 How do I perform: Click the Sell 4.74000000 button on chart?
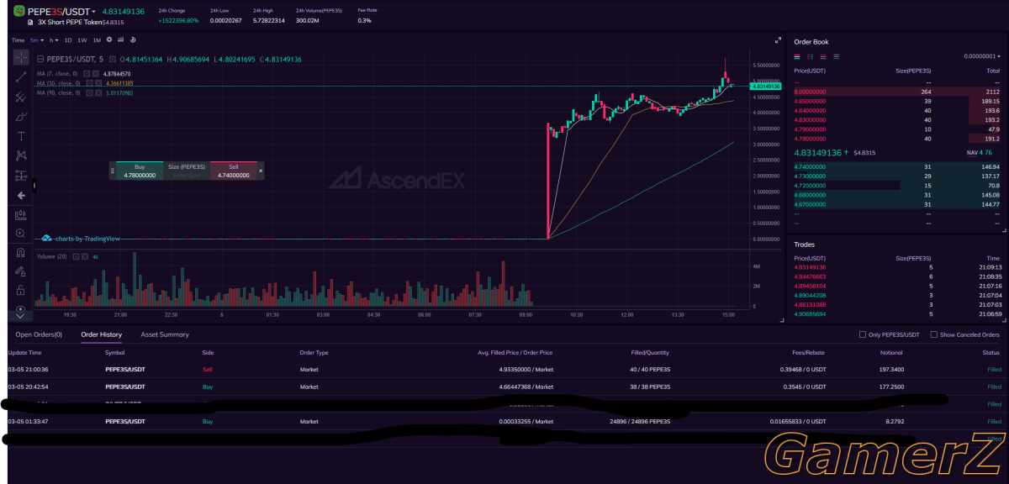pos(234,171)
